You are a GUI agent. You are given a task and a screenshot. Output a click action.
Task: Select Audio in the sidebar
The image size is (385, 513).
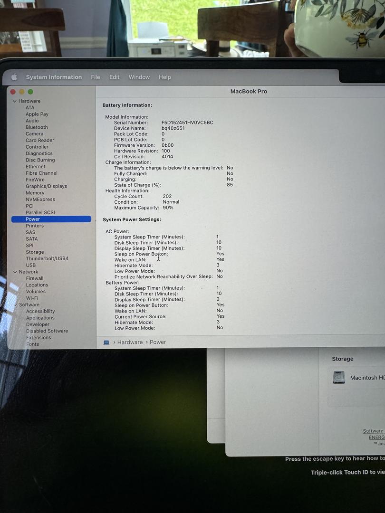point(32,121)
